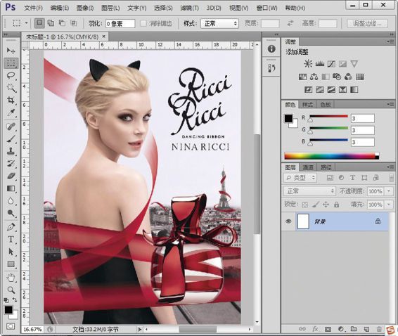This screenshot has height=336, width=398.
Task: Select the Healing Brush tool
Action: coord(11,127)
